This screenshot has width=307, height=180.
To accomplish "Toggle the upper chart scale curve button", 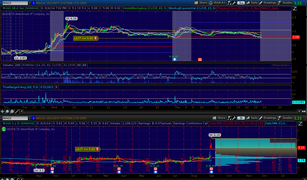I will [295, 8].
